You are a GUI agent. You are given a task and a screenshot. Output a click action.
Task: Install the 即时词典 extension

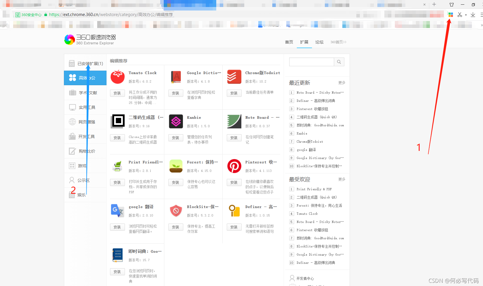pyautogui.click(x=117, y=272)
